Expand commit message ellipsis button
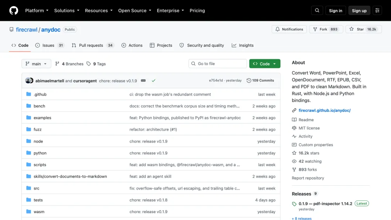The image size is (391, 220). (143, 80)
